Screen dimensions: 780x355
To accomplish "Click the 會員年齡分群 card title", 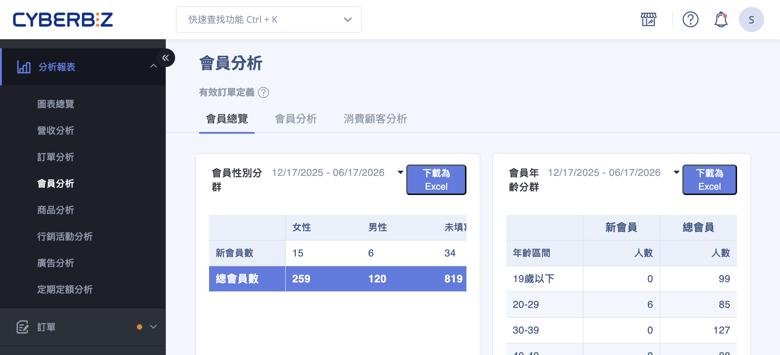I will [524, 180].
